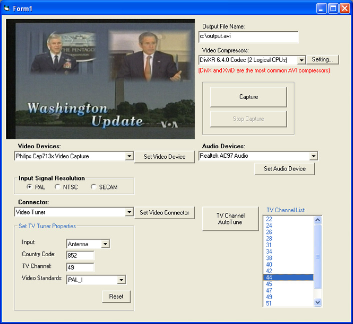The width and height of the screenshot is (353, 324).
Task: Select channel 28 in the list
Action: point(288,239)
